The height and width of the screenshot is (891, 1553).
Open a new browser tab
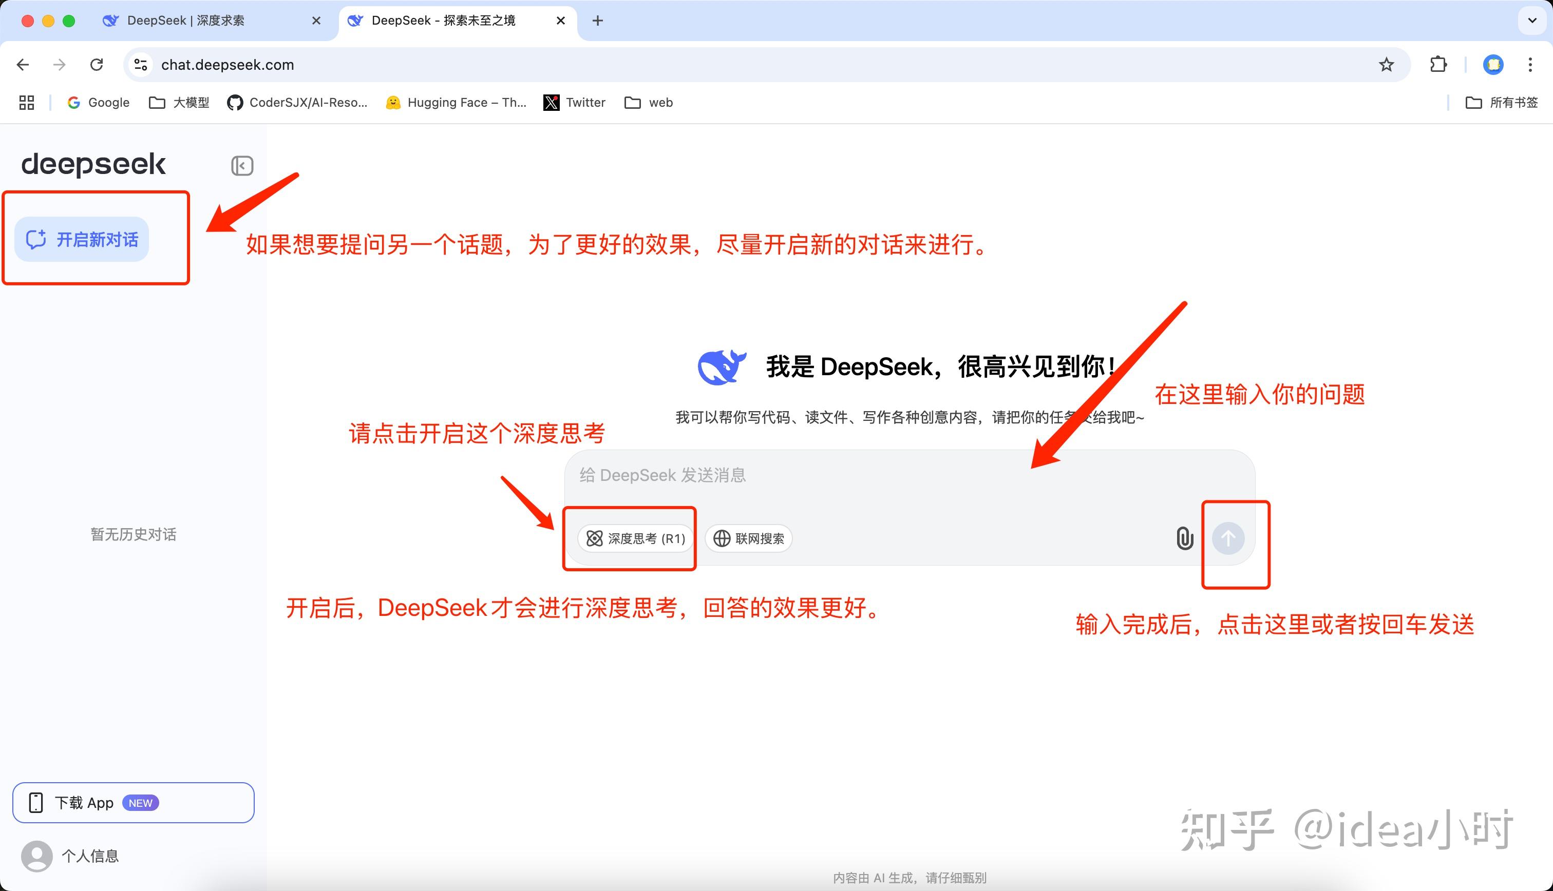597,21
